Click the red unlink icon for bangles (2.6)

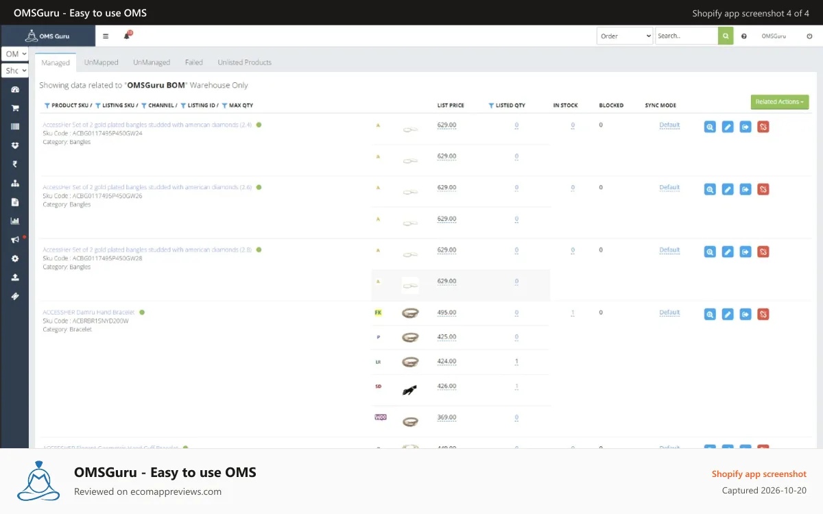click(763, 189)
